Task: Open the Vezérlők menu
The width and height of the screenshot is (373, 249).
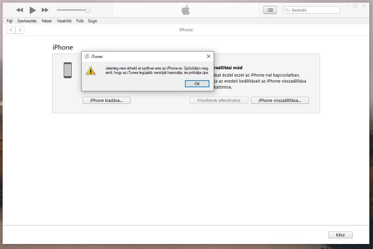Action: (x=64, y=21)
